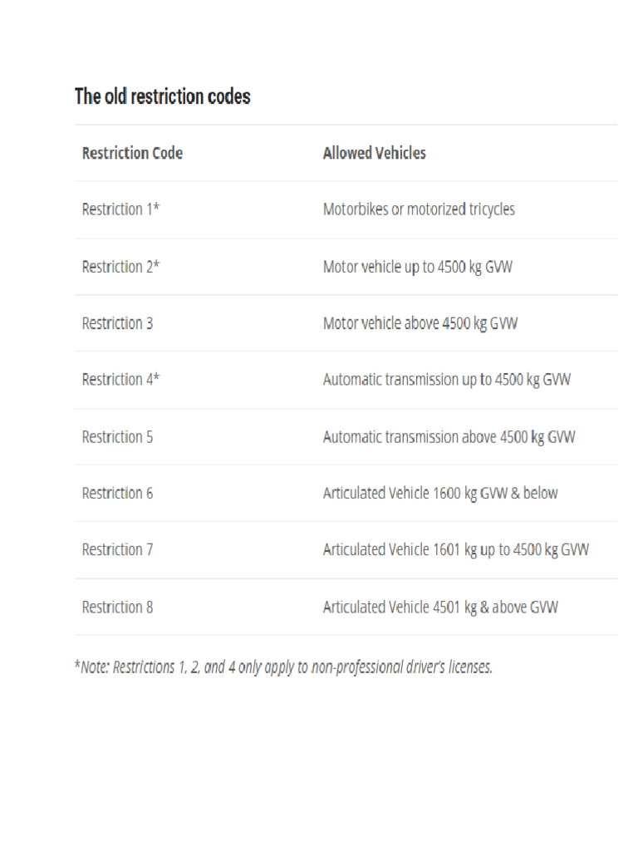The image size is (638, 851).
Task: Click "Motorbikes or motorized tricycles" text
Action: point(419,209)
